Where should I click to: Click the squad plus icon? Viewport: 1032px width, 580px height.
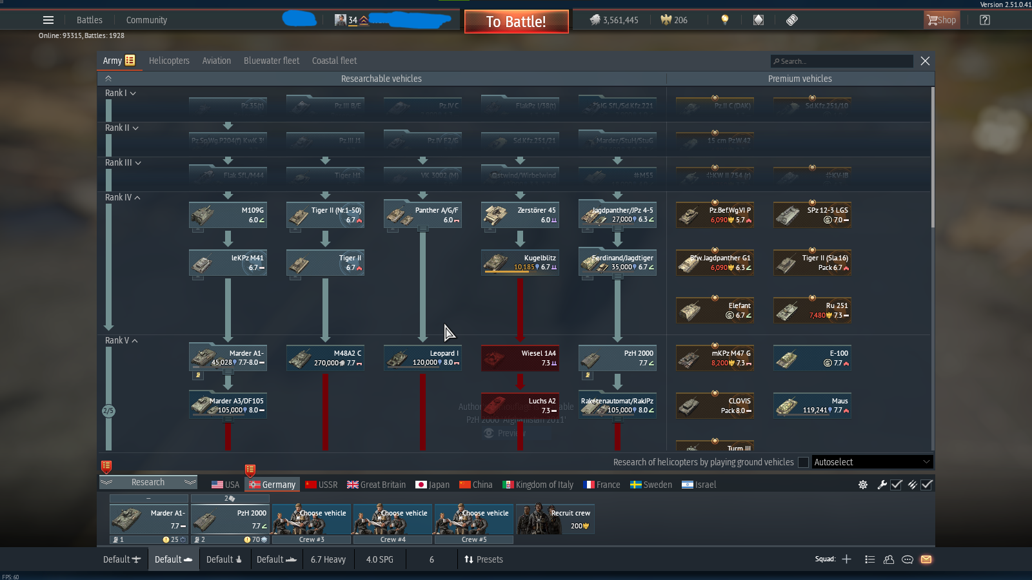pos(846,559)
